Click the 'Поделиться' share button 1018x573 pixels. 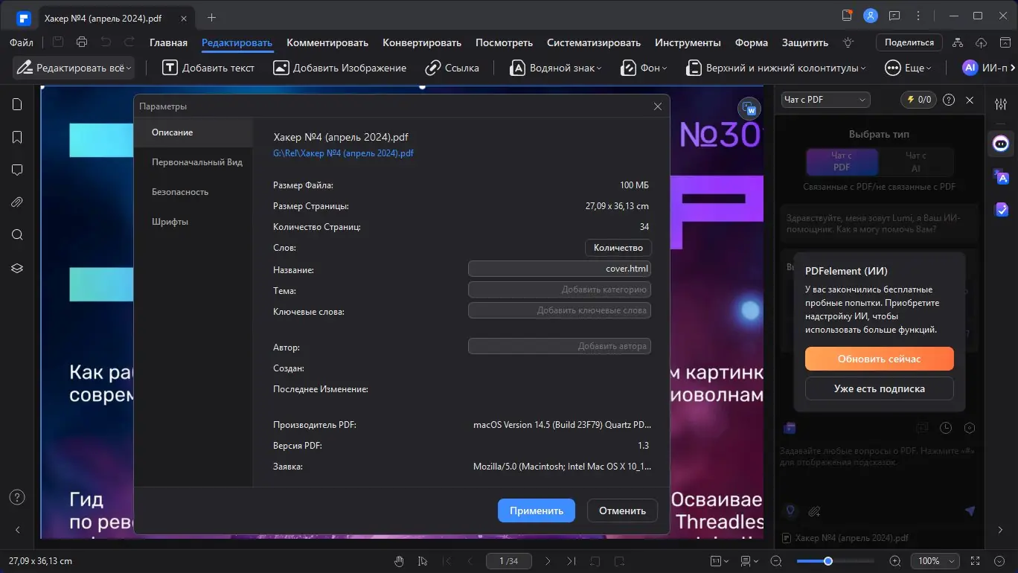point(909,42)
